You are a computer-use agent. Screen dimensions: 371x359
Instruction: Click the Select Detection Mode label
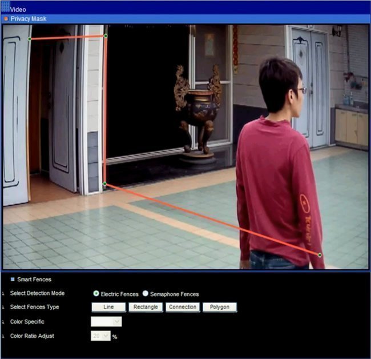coord(37,293)
